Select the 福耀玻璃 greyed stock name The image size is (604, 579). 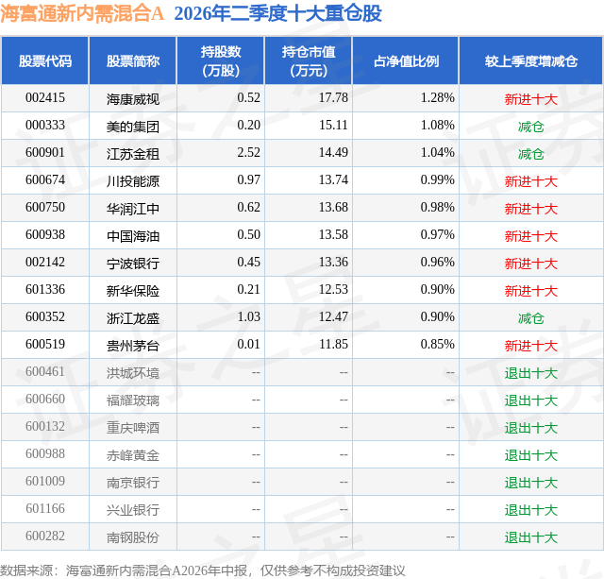point(133,400)
